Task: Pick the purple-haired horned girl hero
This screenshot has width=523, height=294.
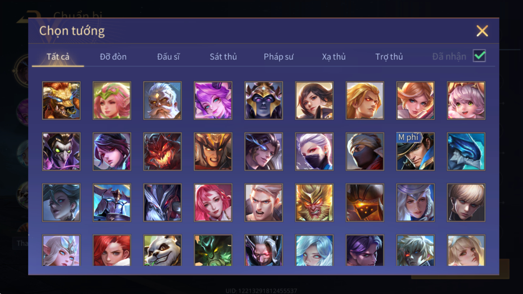Action: pyautogui.click(x=213, y=101)
